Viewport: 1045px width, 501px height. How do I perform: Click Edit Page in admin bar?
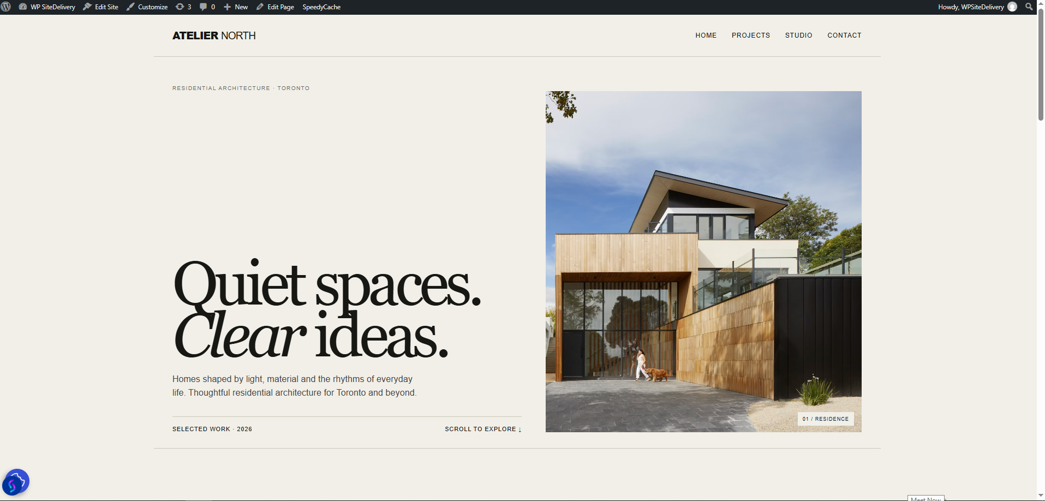[275, 7]
